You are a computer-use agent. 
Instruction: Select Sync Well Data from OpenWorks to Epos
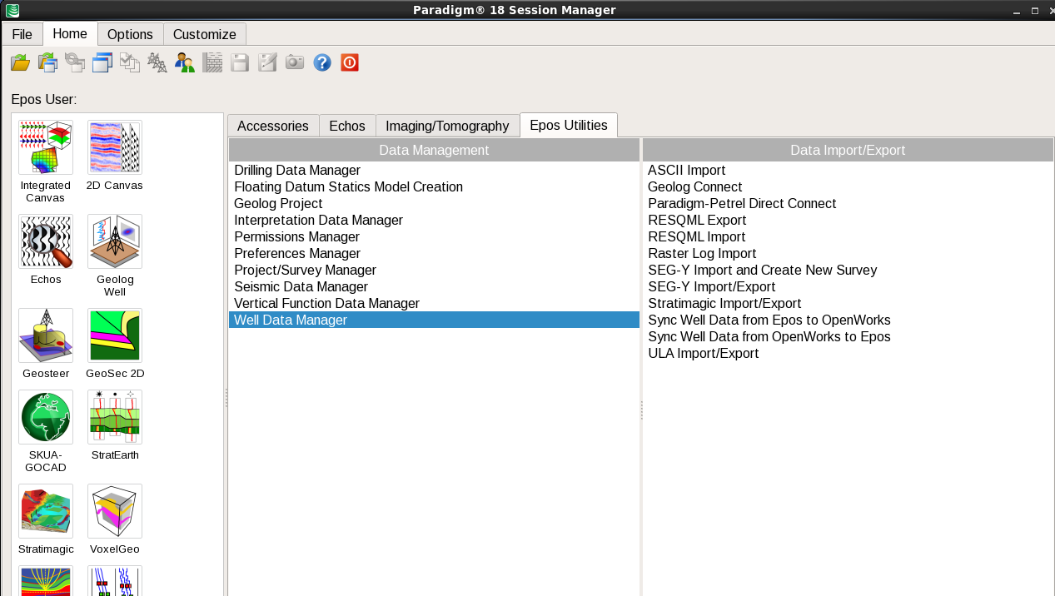pos(848,336)
